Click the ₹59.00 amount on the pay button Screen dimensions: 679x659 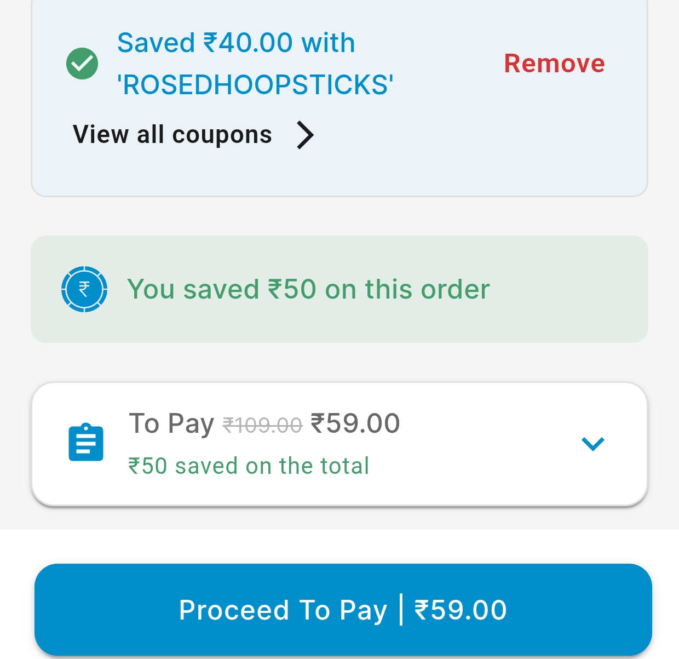click(x=461, y=610)
